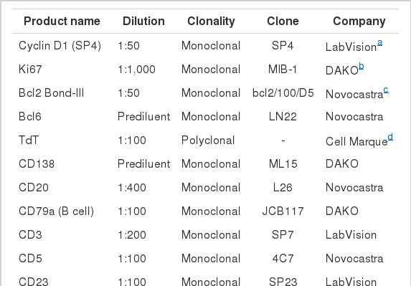Select the CD79a (B cell) row label

[x=56, y=211]
